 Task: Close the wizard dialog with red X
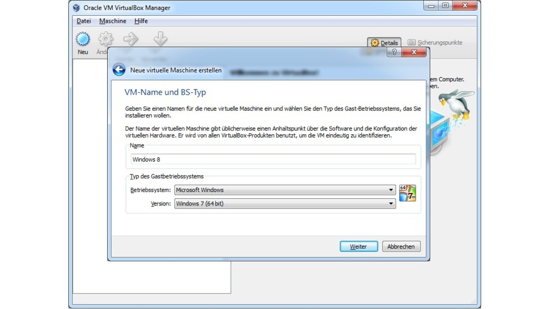414,52
